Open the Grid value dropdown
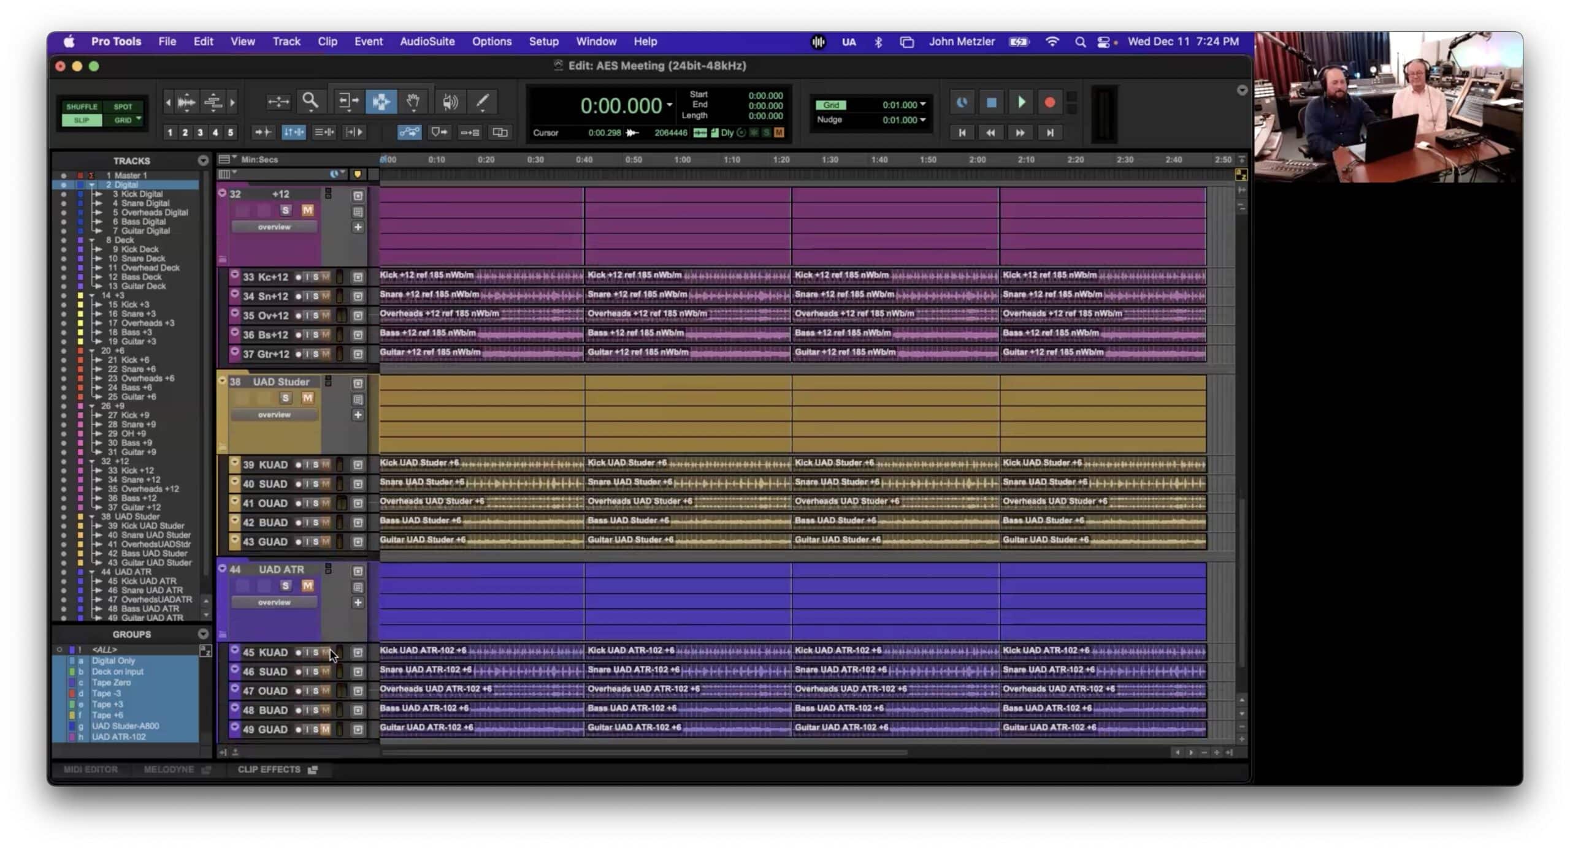1570x848 pixels. [x=922, y=105]
